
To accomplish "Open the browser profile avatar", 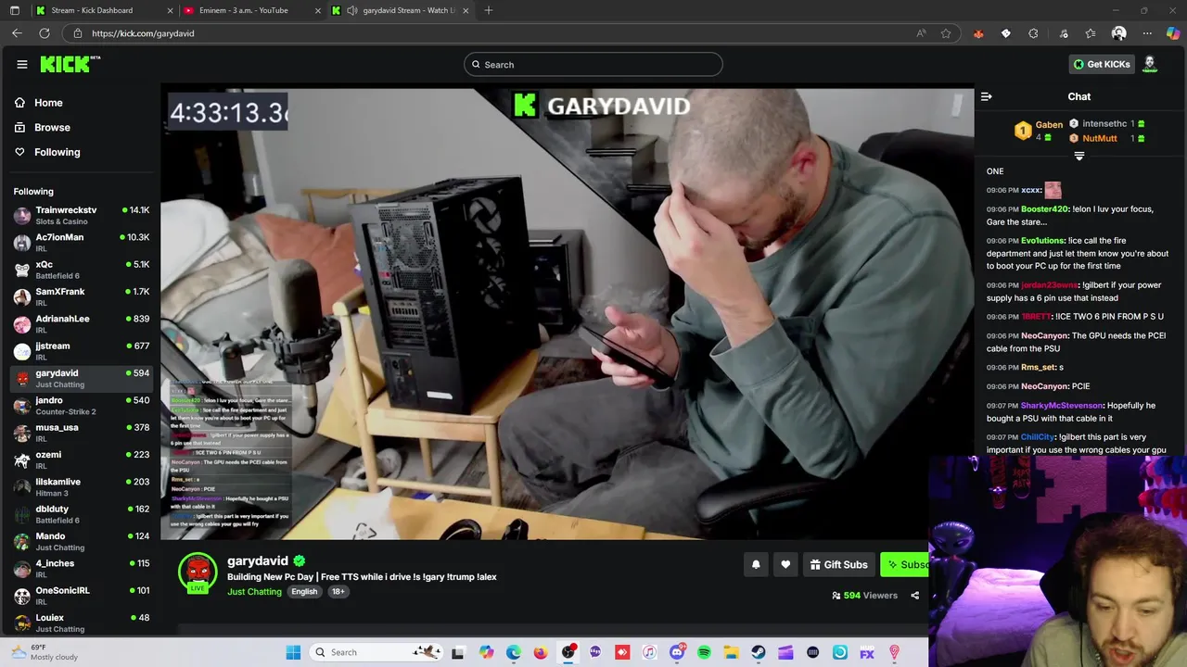I will 1118,33.
